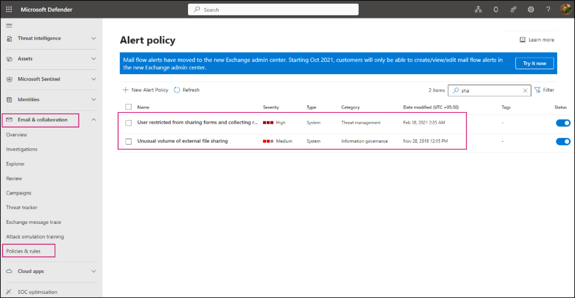Click the Microsoft Sentinel shield icon

coord(10,79)
